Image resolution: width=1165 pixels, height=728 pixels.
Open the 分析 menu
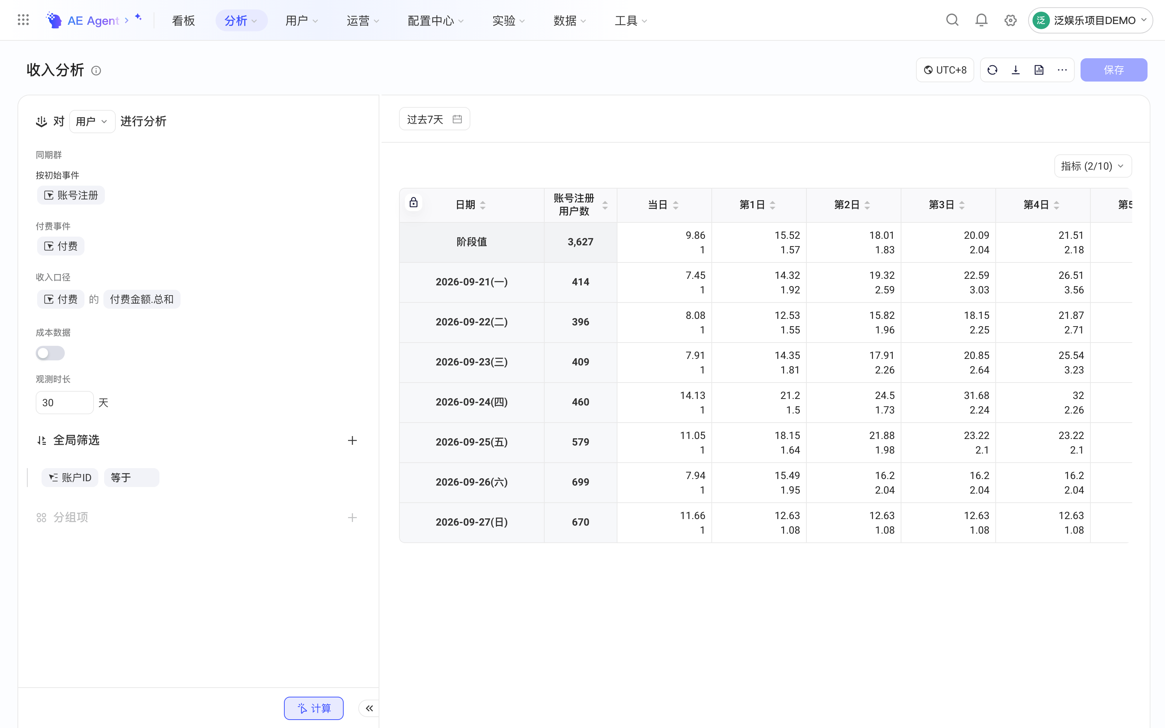(x=241, y=21)
